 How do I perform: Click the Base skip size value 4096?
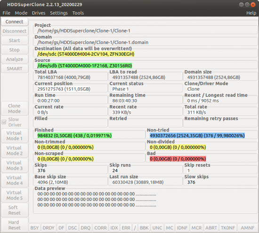[53, 182]
